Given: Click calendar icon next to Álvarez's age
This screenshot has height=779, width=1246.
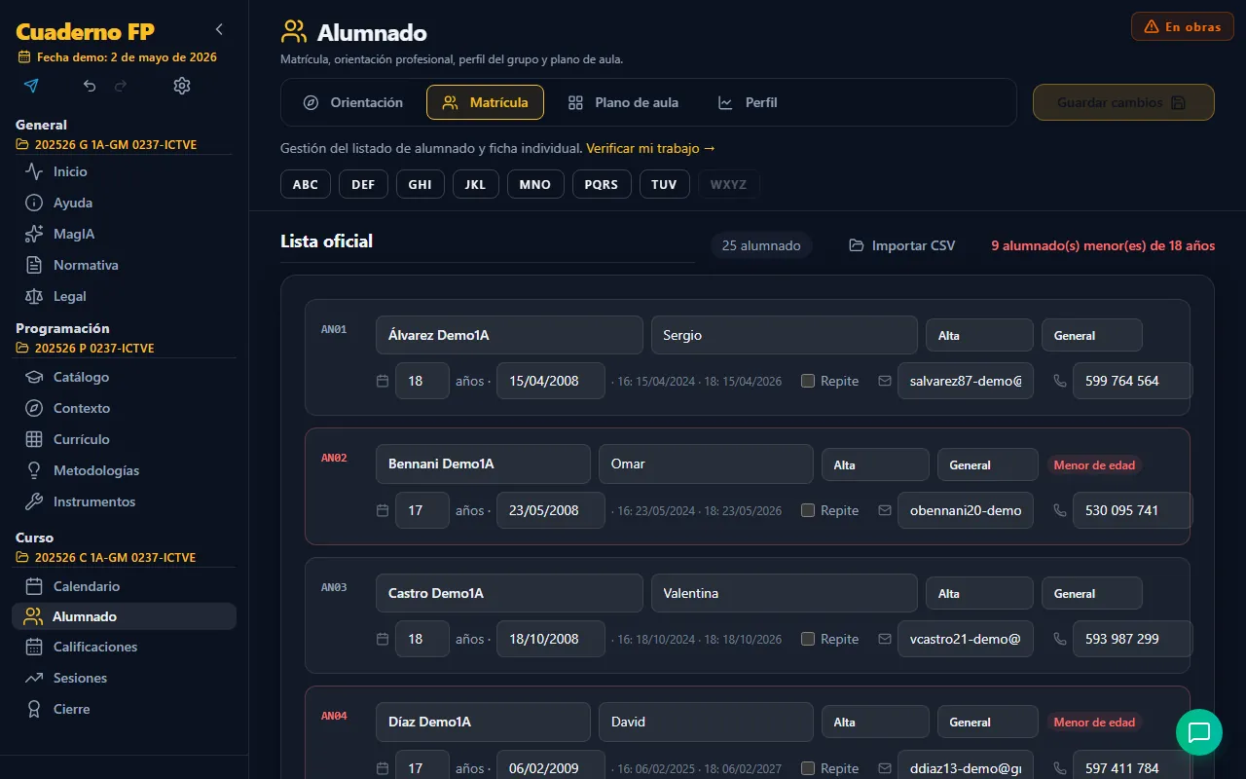Looking at the screenshot, I should coord(383,381).
